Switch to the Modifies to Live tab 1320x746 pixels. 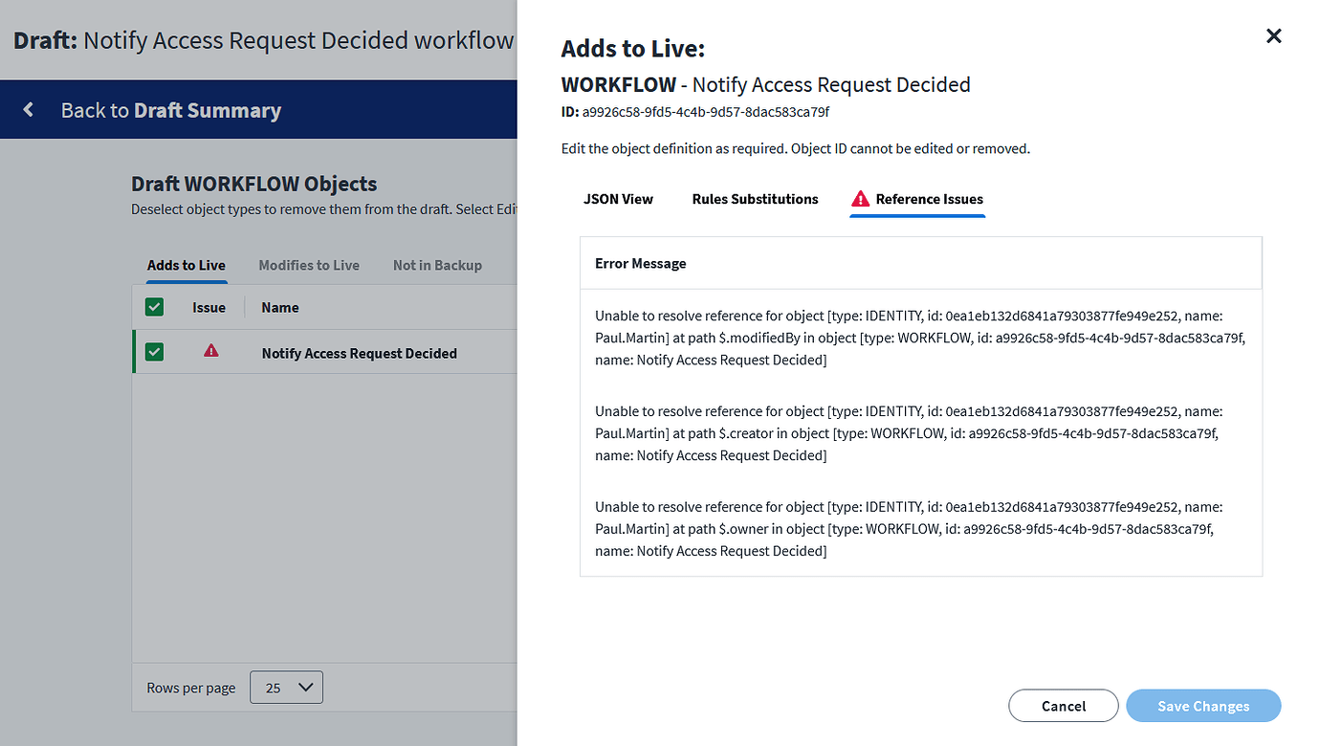click(x=309, y=265)
